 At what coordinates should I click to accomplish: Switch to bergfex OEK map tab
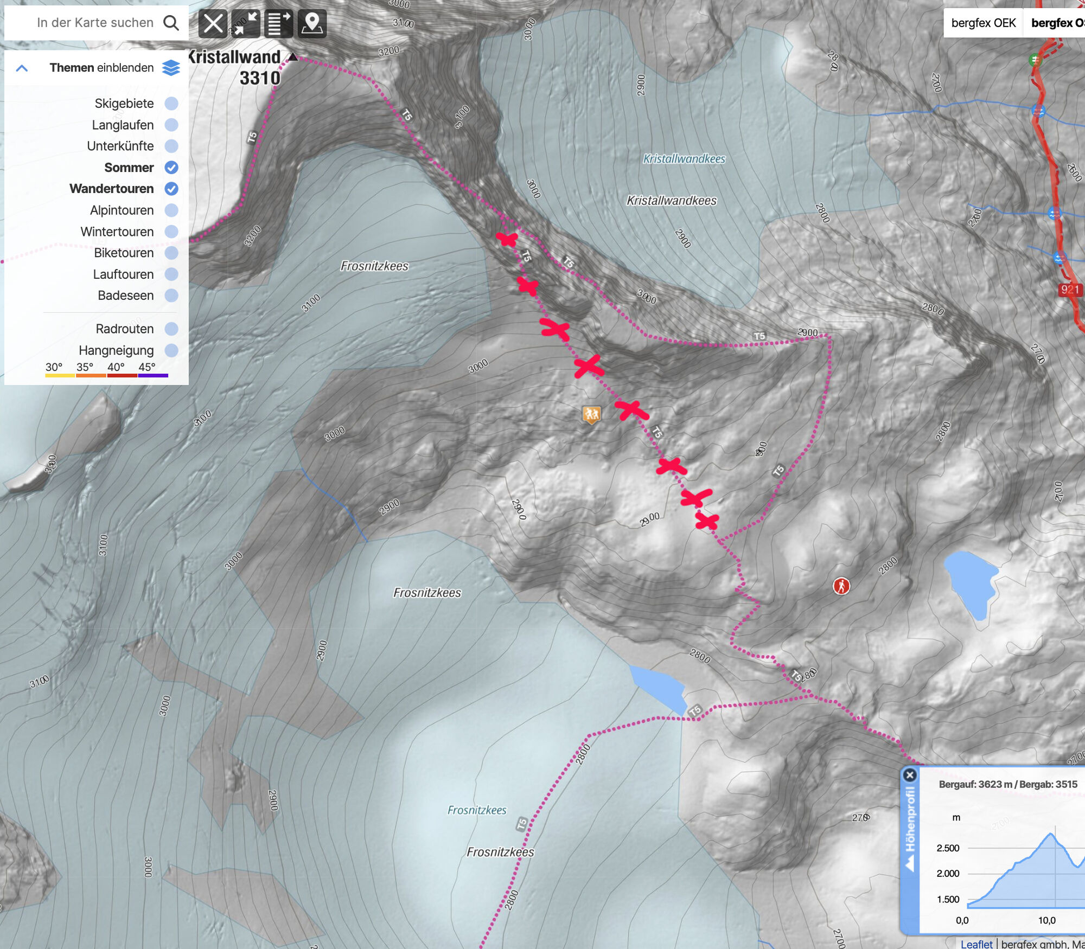(x=983, y=23)
